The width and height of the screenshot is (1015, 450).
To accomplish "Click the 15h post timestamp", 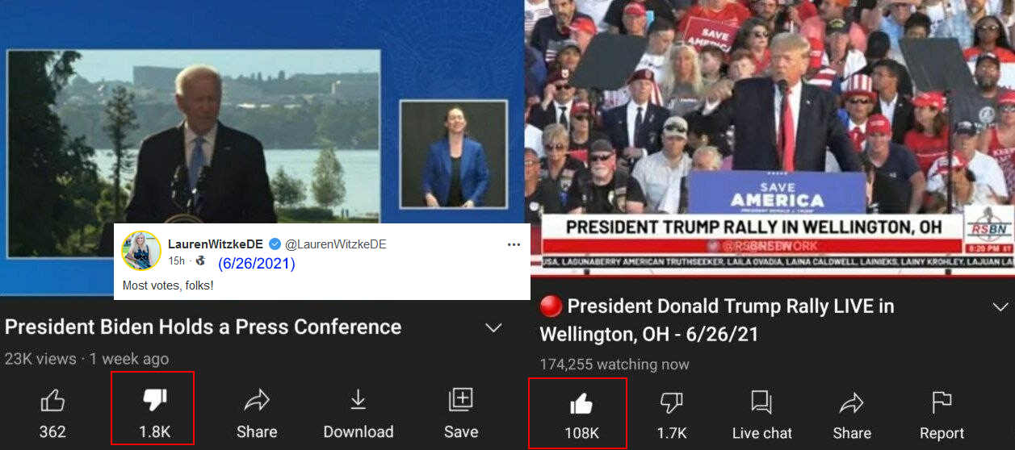I will pos(176,261).
